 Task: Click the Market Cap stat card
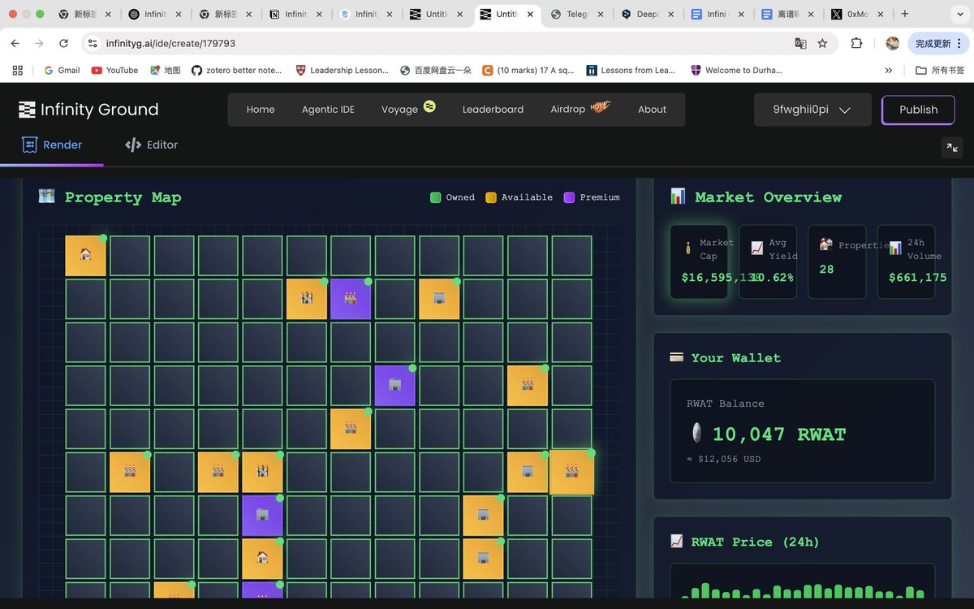tap(699, 261)
